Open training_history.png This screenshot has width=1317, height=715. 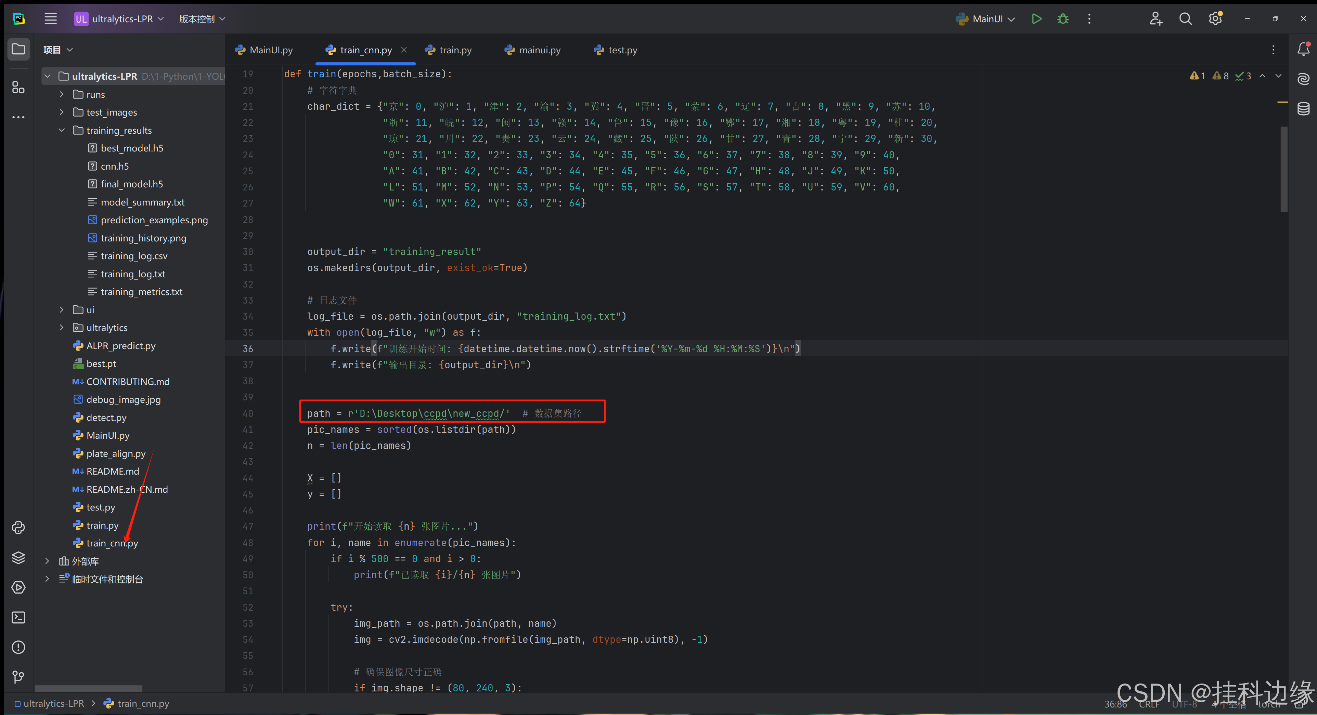[x=144, y=238]
